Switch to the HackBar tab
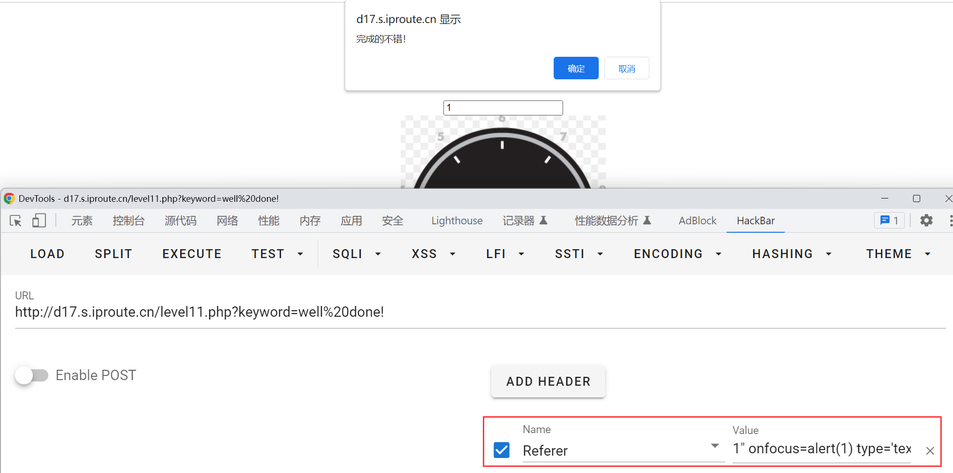 (755, 221)
